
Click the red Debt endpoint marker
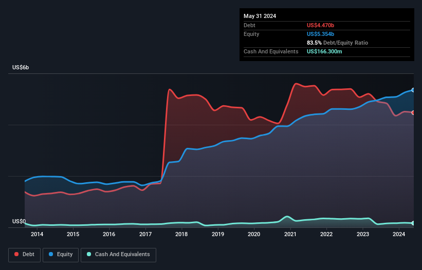tap(413, 112)
